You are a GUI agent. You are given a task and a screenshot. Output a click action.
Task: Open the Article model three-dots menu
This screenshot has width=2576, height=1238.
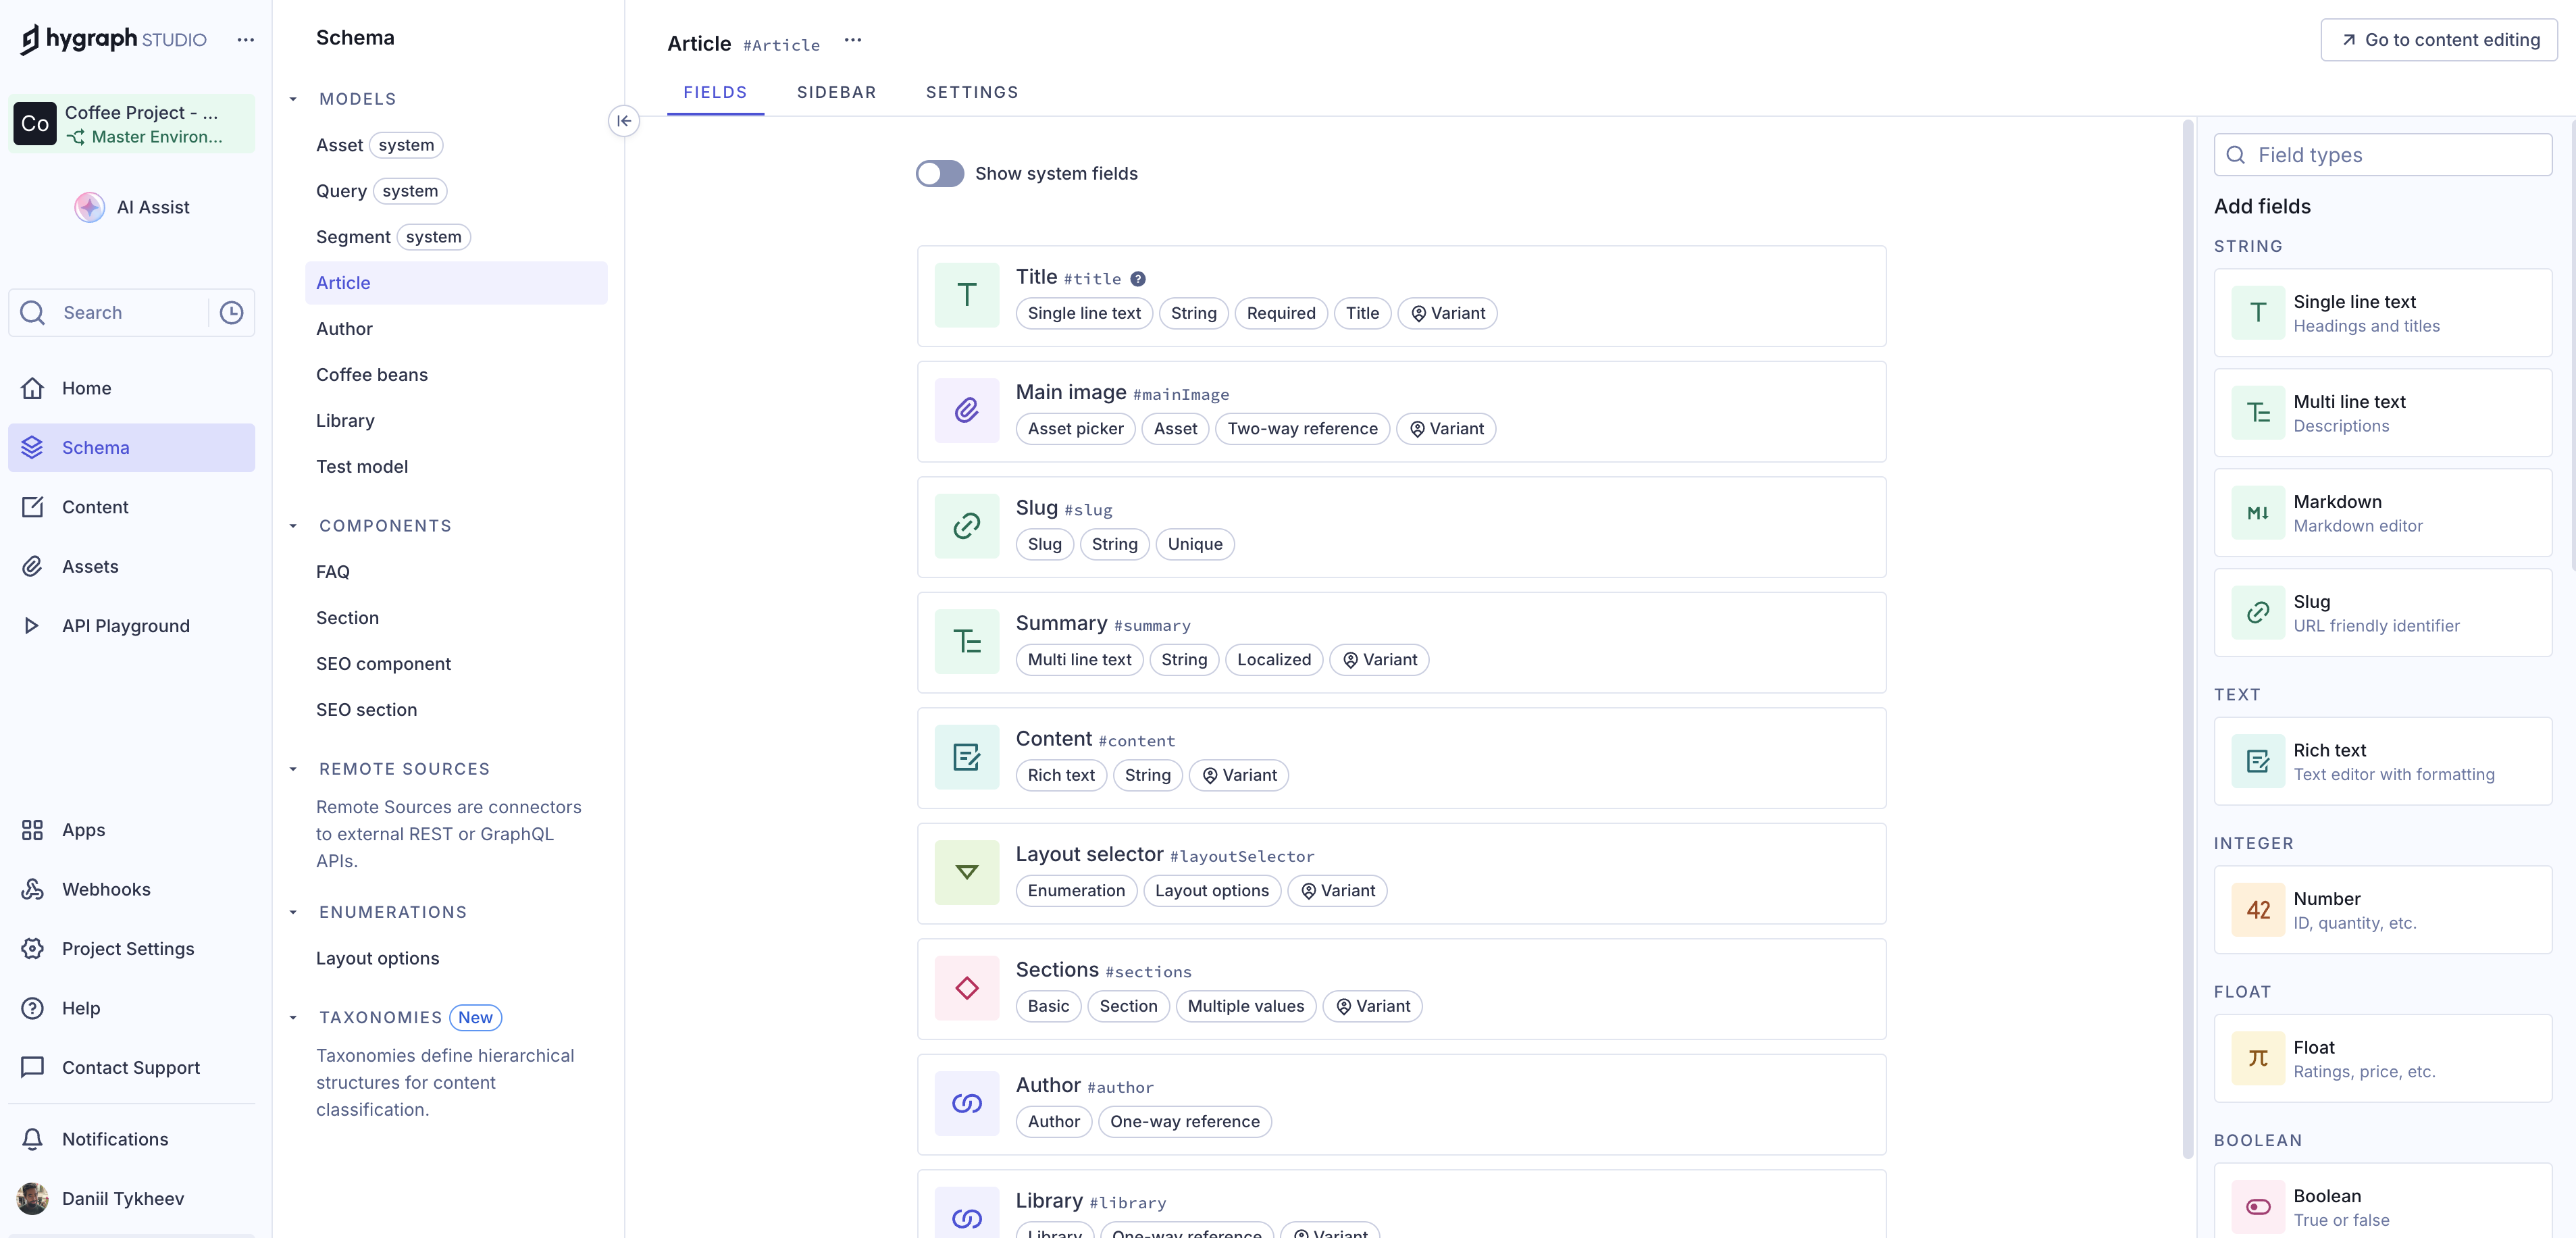tap(852, 40)
